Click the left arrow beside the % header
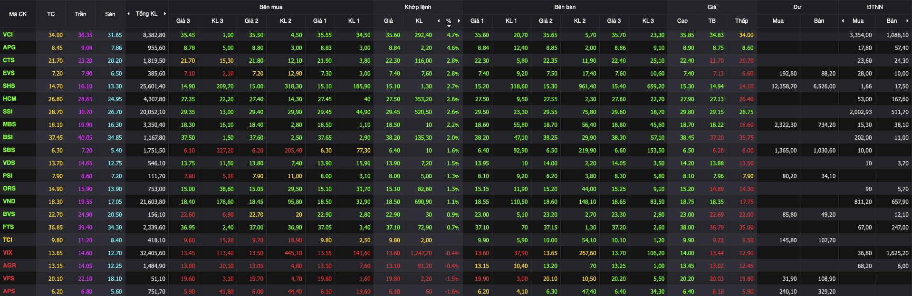 [x=439, y=21]
